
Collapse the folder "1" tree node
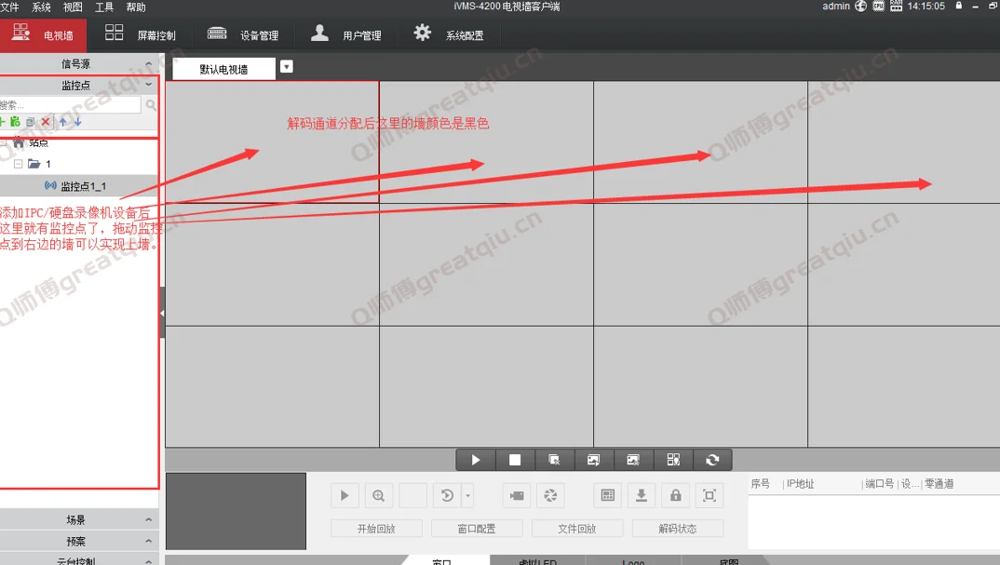click(x=19, y=164)
